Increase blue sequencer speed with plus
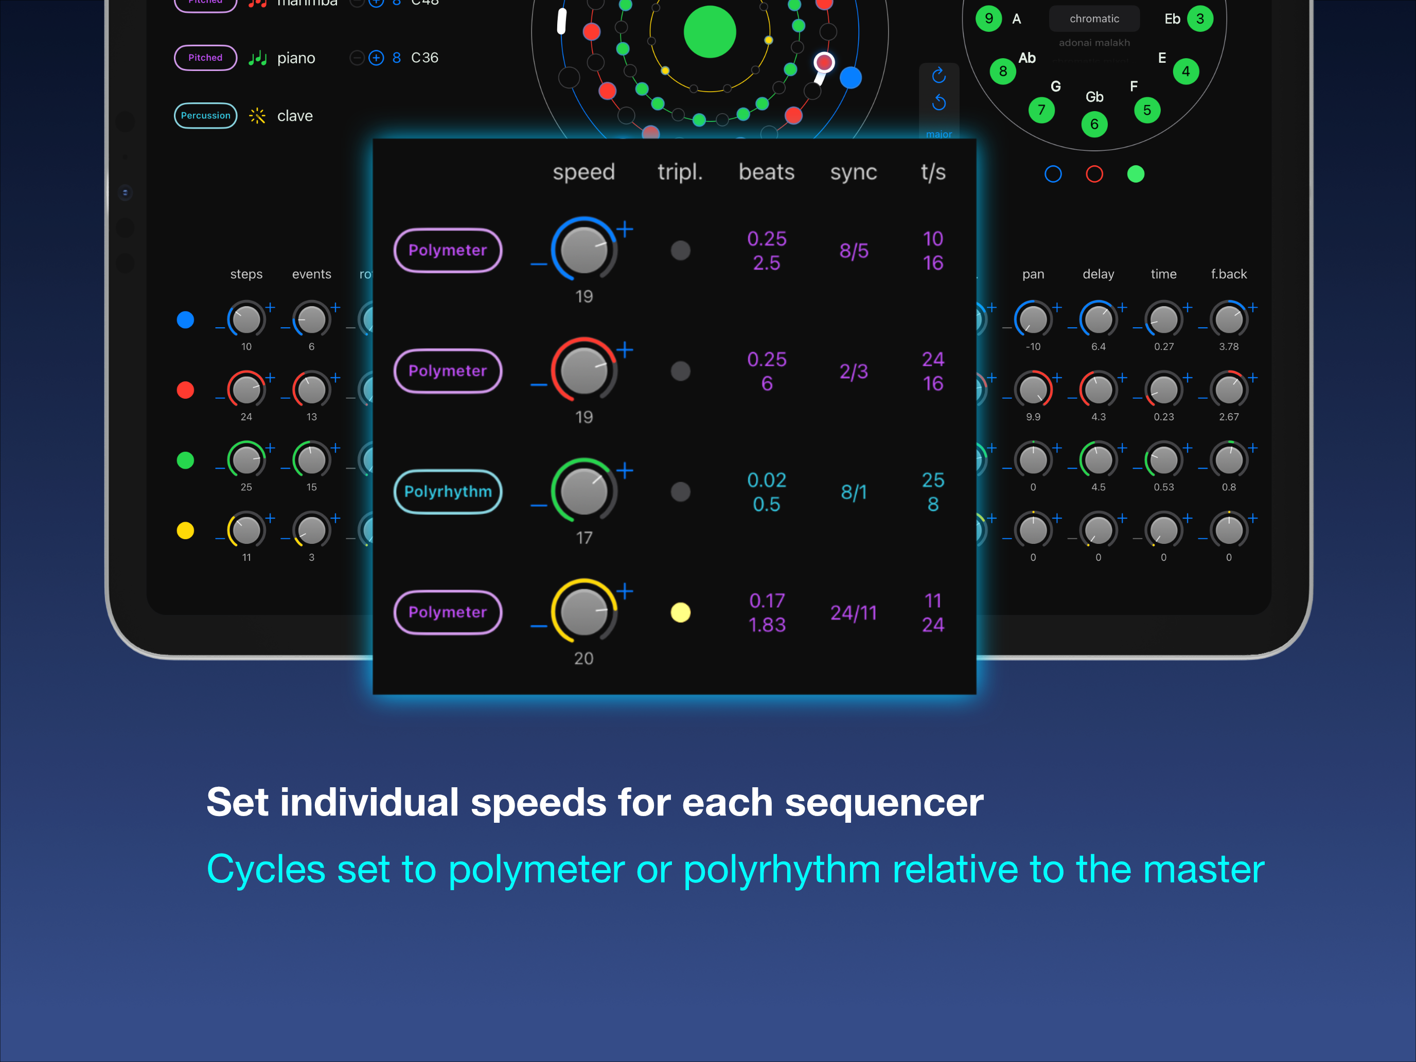 [626, 229]
